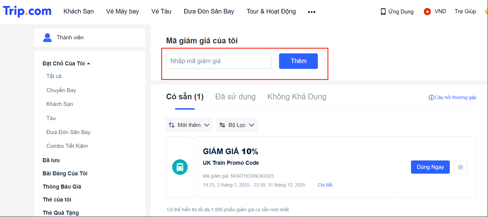Screen dimensions: 488x217
Task: Select Chuyến Bay in the sidebar
Action: click(x=61, y=90)
